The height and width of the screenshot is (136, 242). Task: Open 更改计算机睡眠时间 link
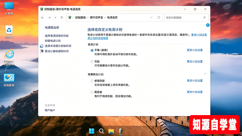(57, 51)
